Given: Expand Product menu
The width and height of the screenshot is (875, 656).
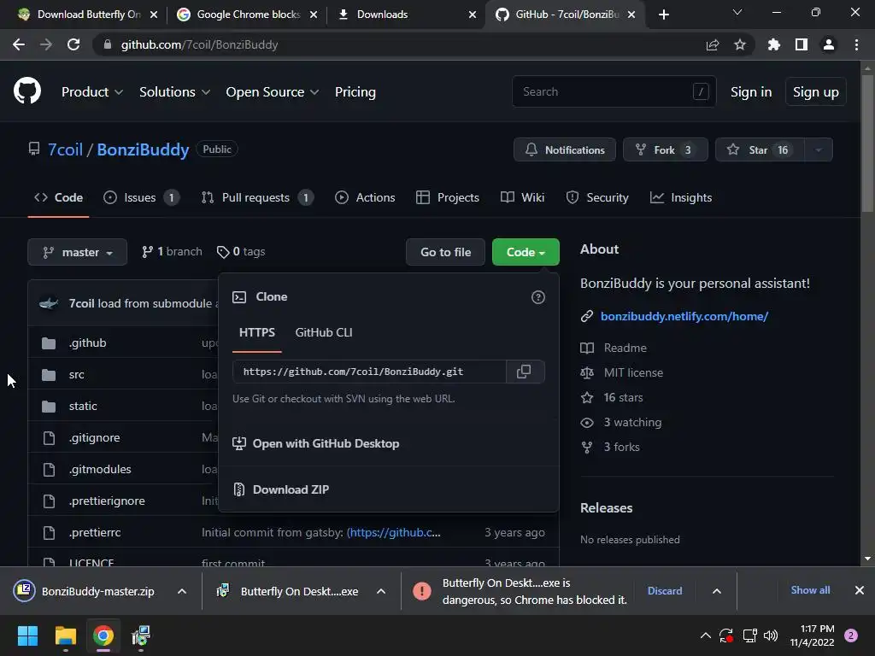Looking at the screenshot, I should [92, 92].
